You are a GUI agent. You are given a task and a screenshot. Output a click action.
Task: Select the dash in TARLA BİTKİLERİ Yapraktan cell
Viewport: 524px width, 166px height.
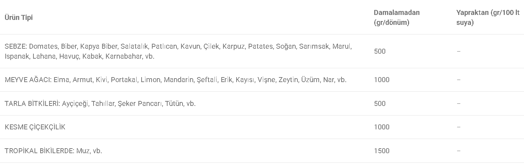(x=459, y=103)
